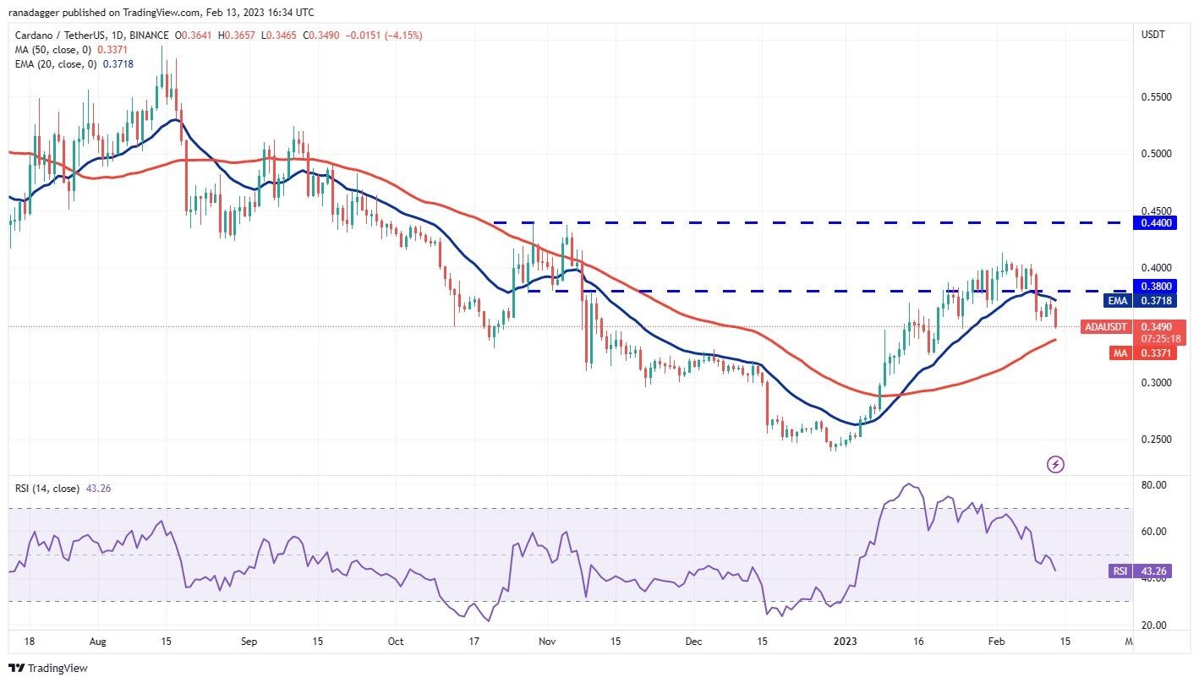Click the Aug label on time axis
Viewport: 1199px width, 683px height.
click(x=97, y=642)
